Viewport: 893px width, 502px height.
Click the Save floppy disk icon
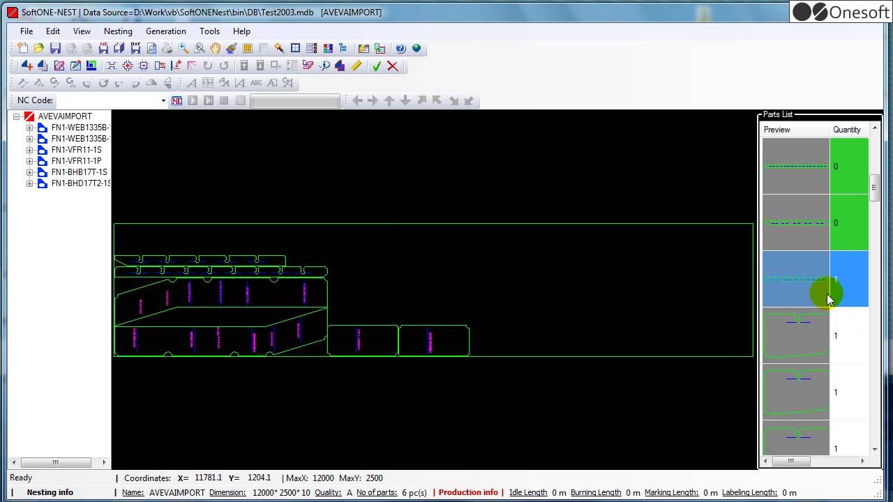[55, 48]
